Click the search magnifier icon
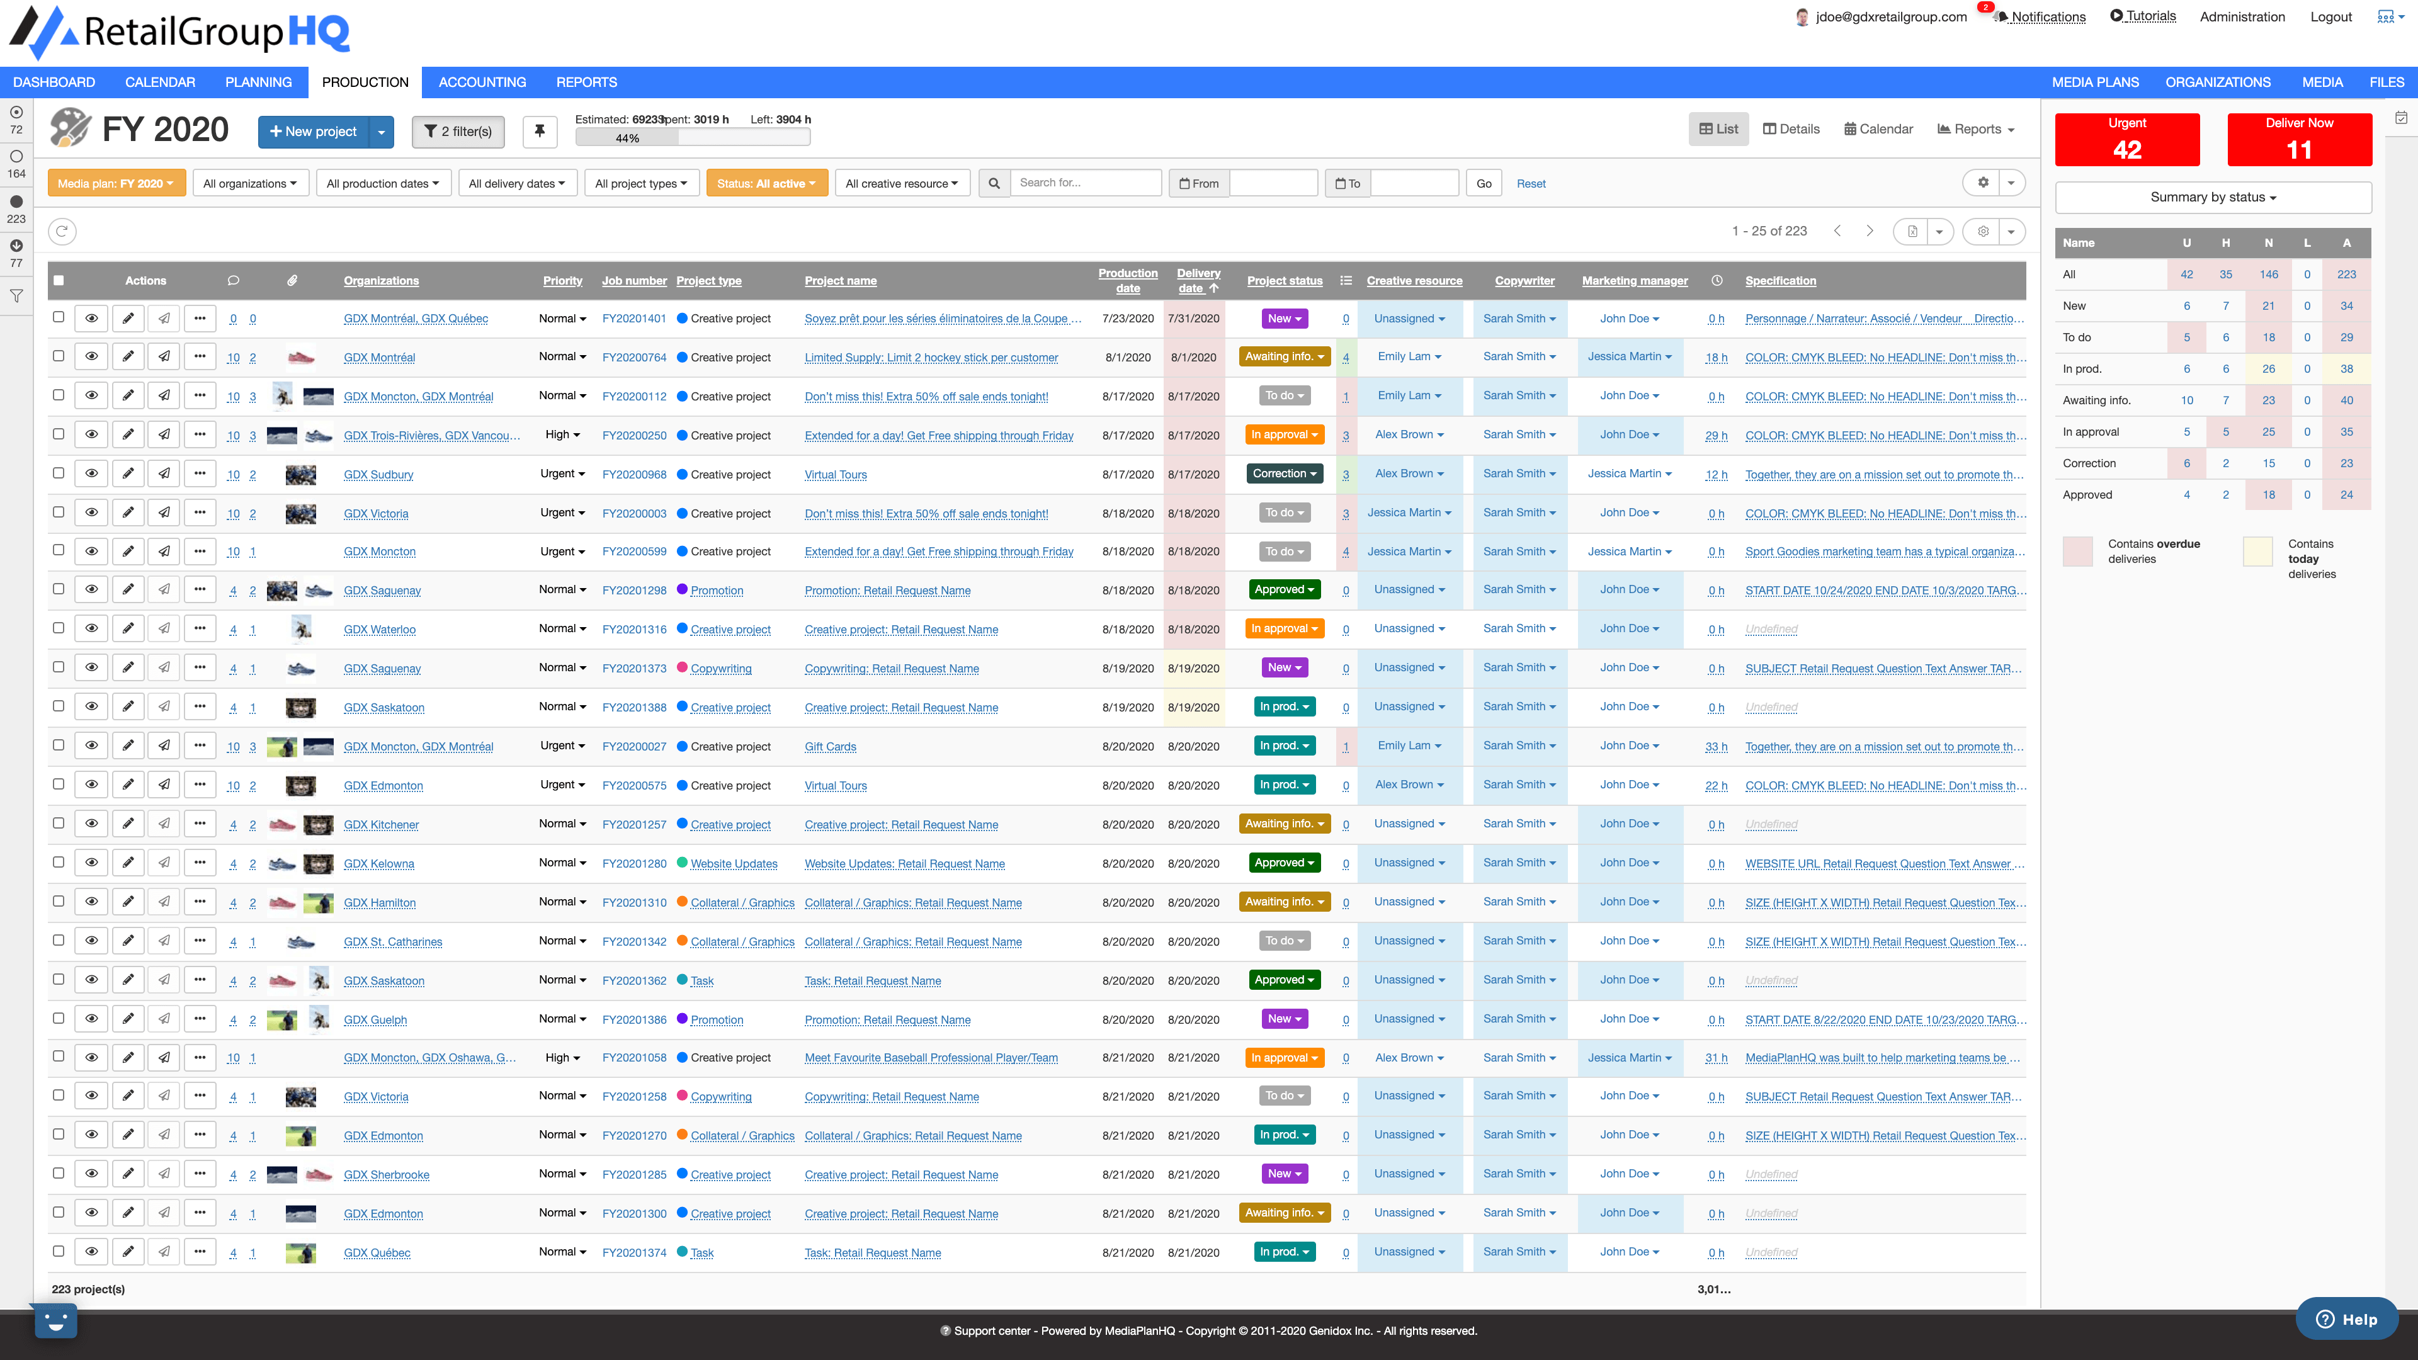2418x1360 pixels. [994, 183]
